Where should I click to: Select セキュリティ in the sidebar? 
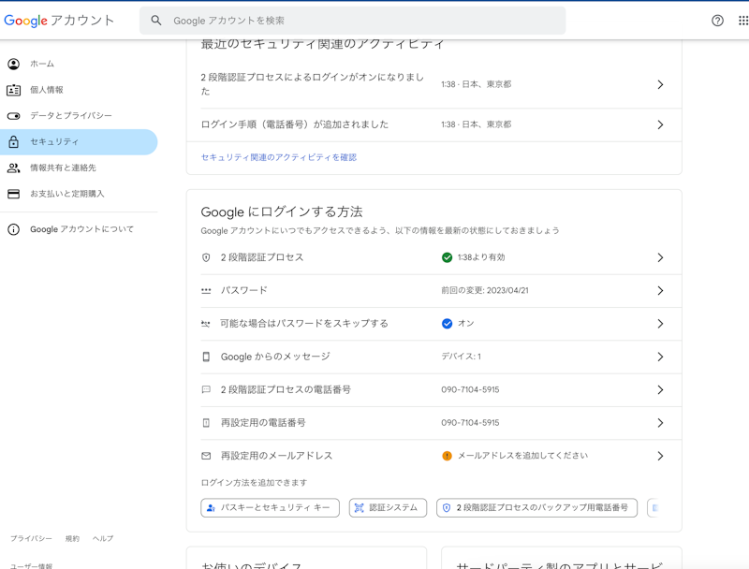54,142
